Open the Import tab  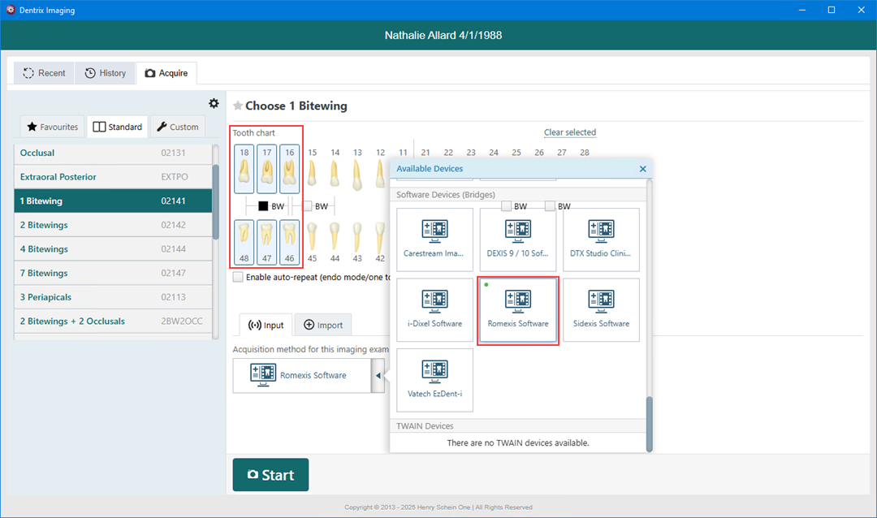tap(323, 325)
